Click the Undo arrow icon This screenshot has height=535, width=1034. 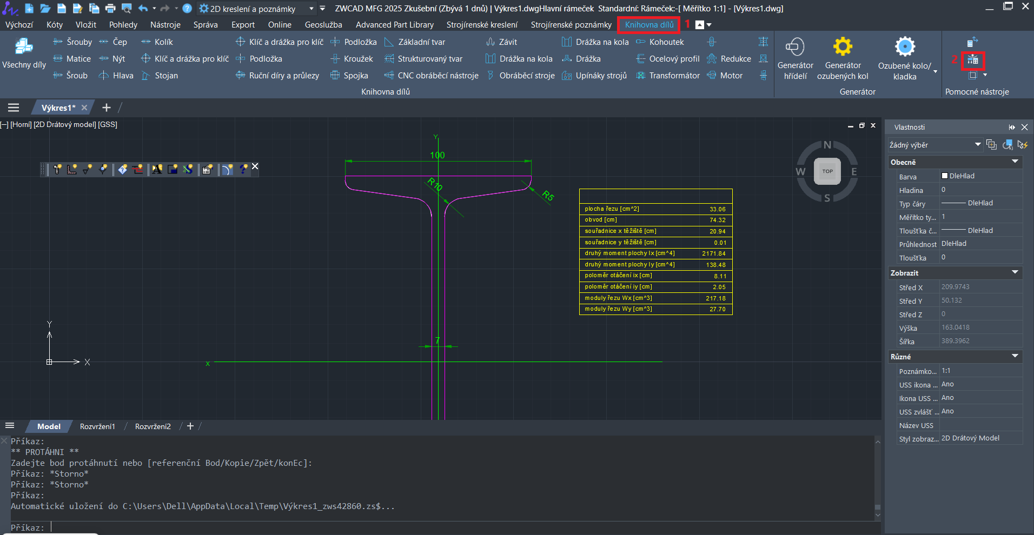(x=143, y=9)
